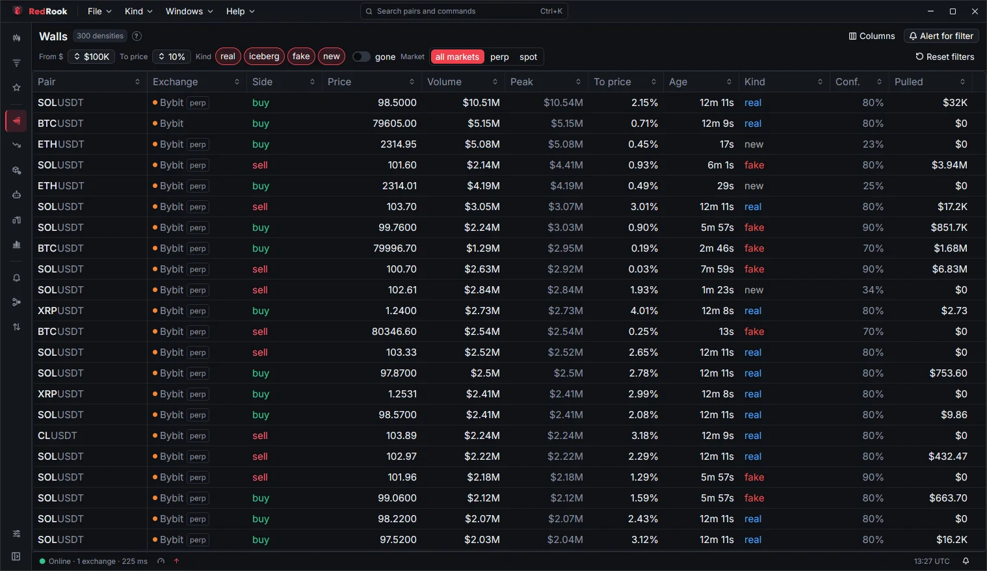Open the Help menu

coord(241,11)
